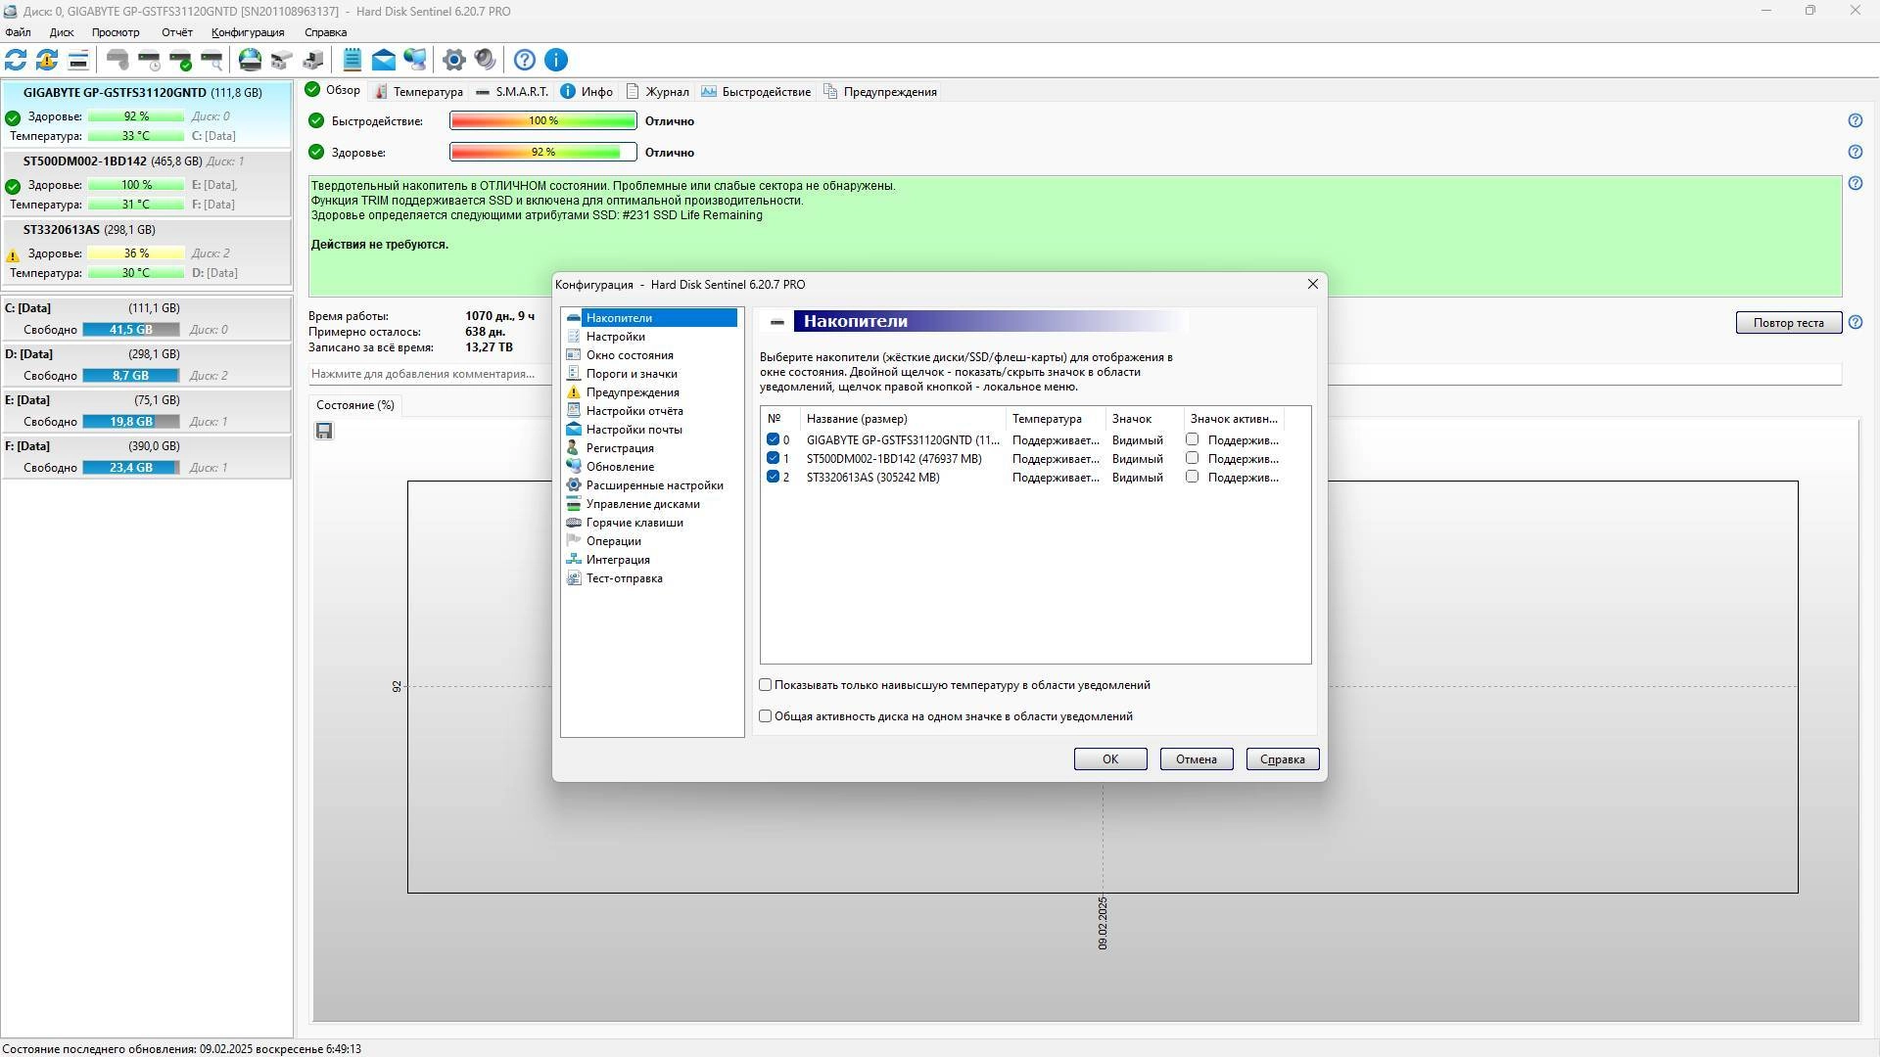Select Настройки почты in configuration tree
Screen dimensions: 1880x1057
point(634,430)
